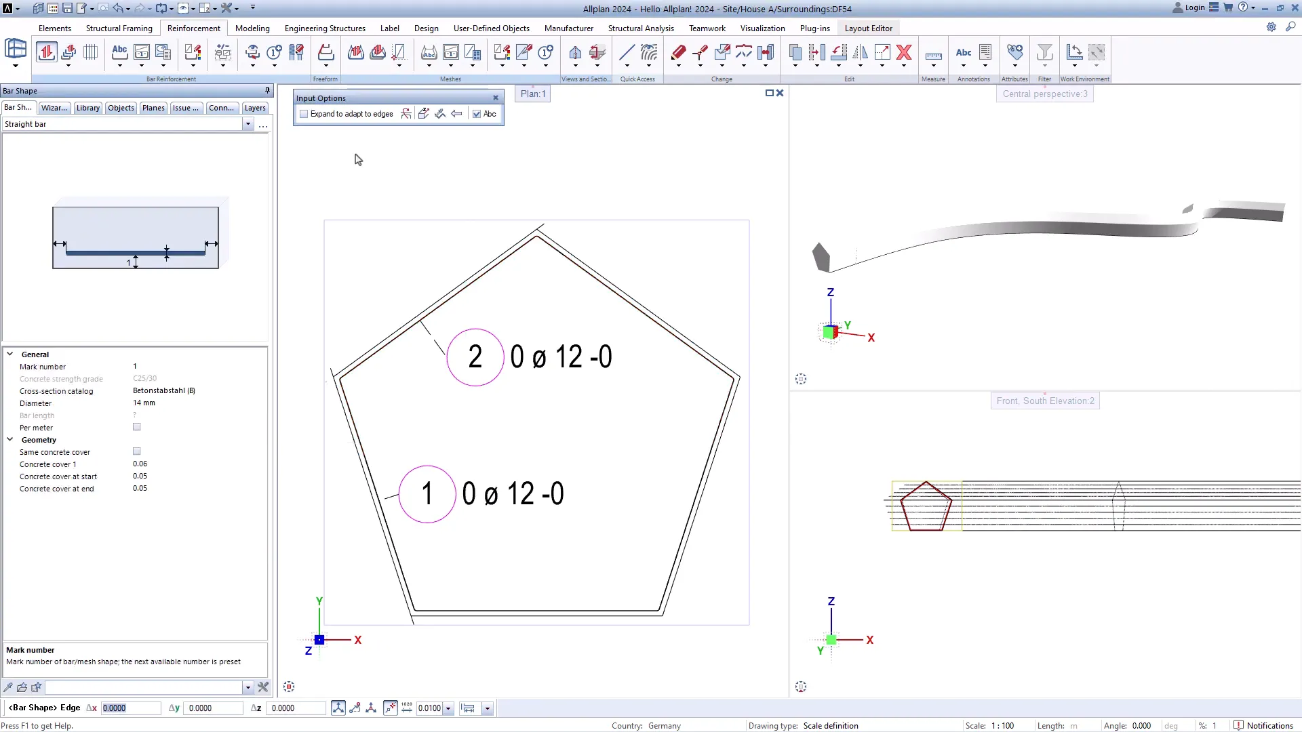The height and width of the screenshot is (732, 1302).
Task: Open the Teamwork menu
Action: tap(707, 28)
